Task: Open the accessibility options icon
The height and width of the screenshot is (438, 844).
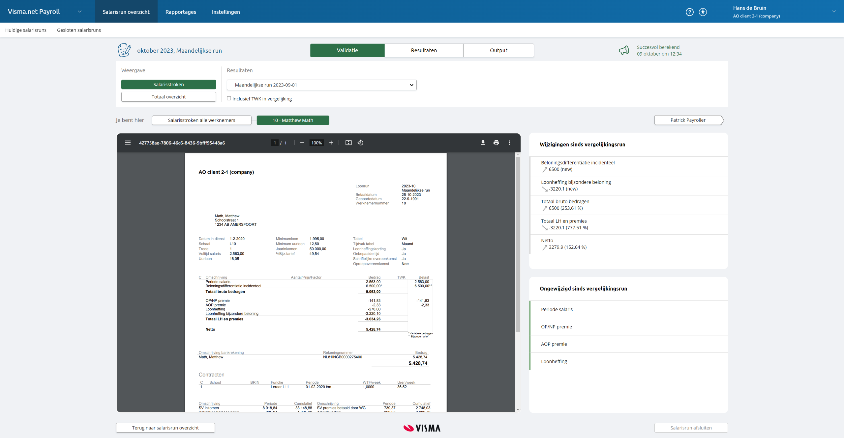Action: point(703,12)
